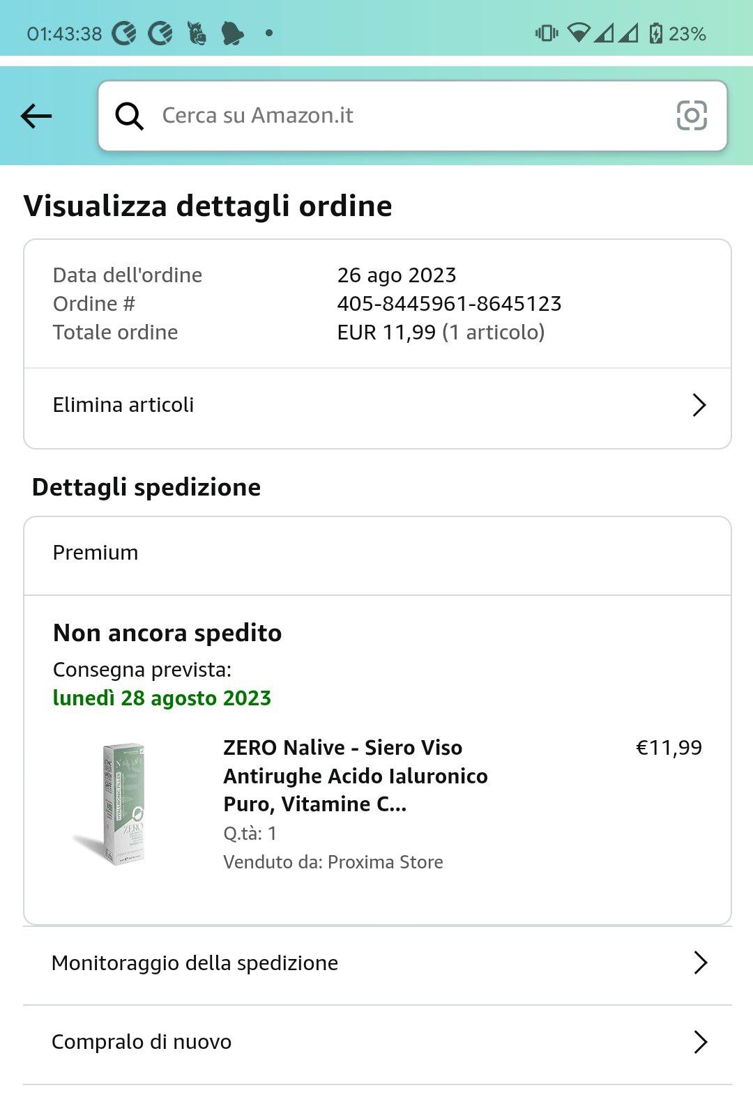Open Compralo di nuovo chevron arrow
Screen dimensions: 753x1097
pyautogui.click(x=700, y=1042)
